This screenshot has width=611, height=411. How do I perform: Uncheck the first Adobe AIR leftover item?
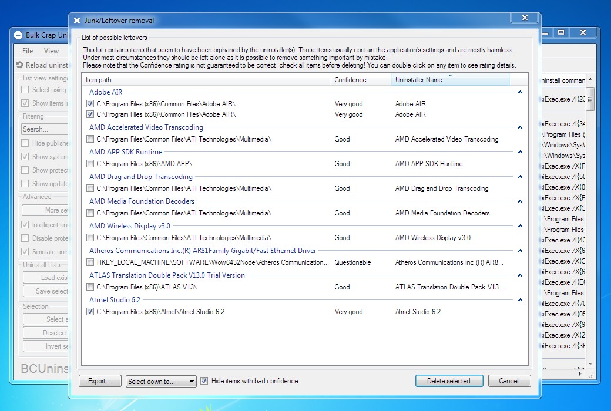click(x=90, y=103)
